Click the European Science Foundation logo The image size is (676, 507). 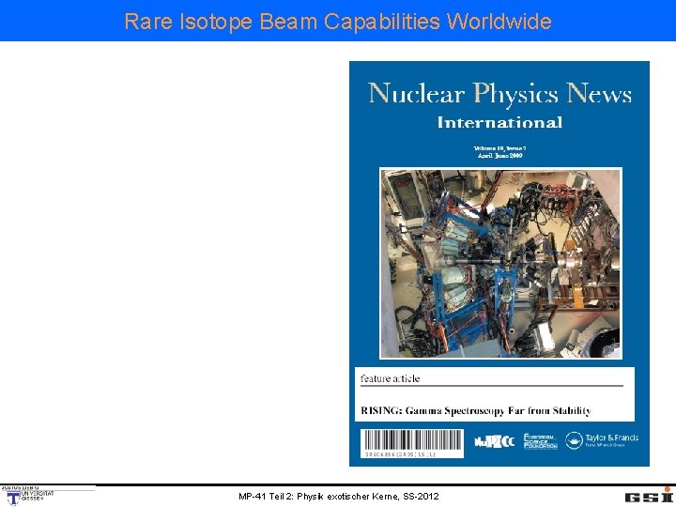pos(540,441)
